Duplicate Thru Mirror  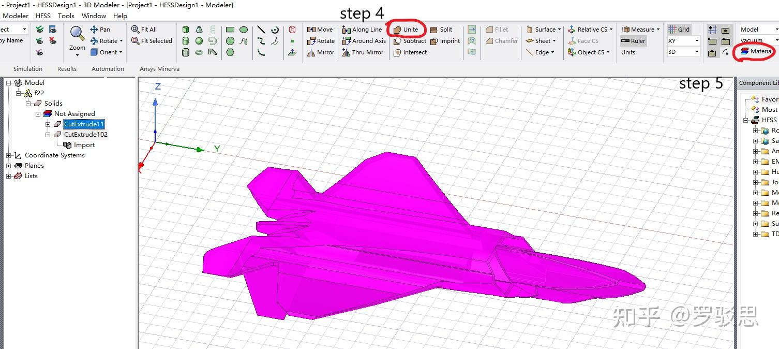(363, 52)
